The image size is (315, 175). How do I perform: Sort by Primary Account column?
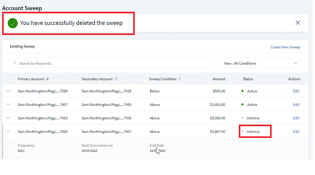click(47, 79)
